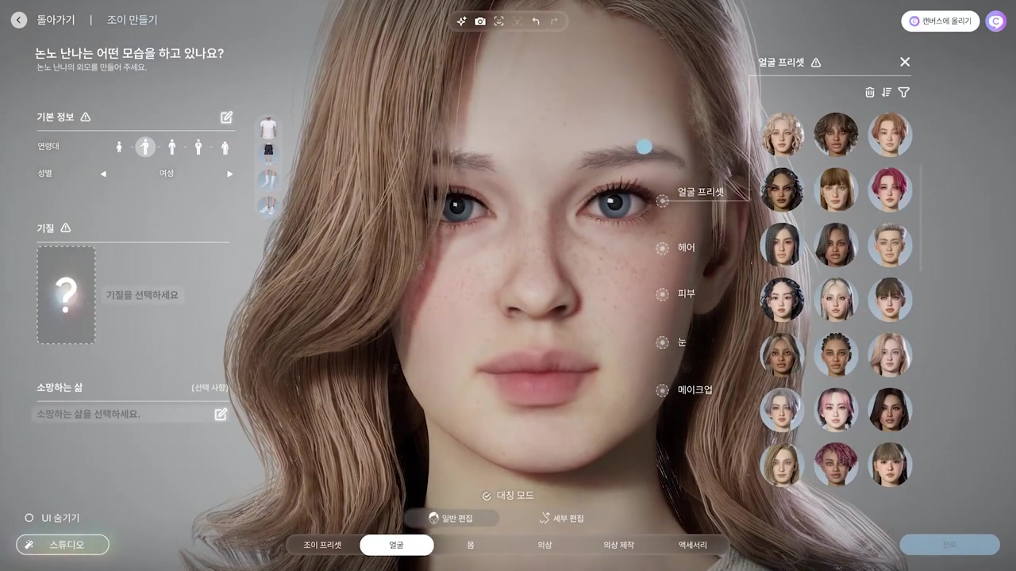This screenshot has width=1016, height=571.
Task: Open the 몸 tab
Action: tap(471, 545)
